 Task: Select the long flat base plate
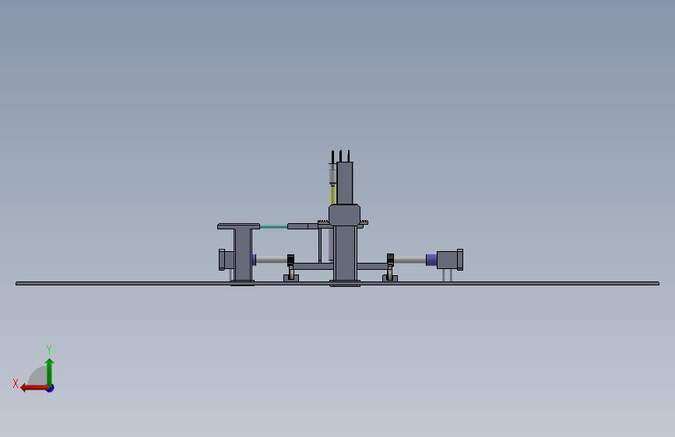coord(337,284)
